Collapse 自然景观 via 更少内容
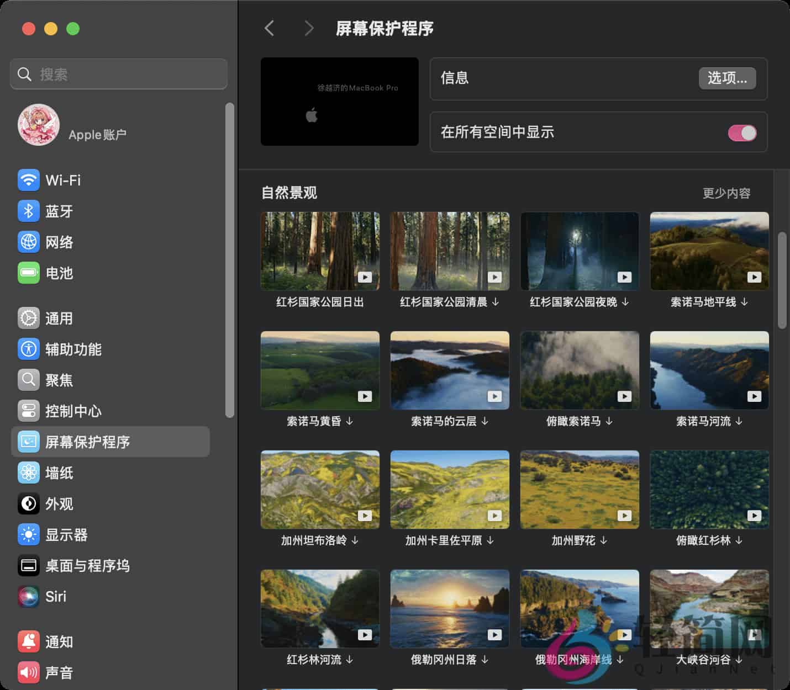This screenshot has width=790, height=690. coord(726,193)
